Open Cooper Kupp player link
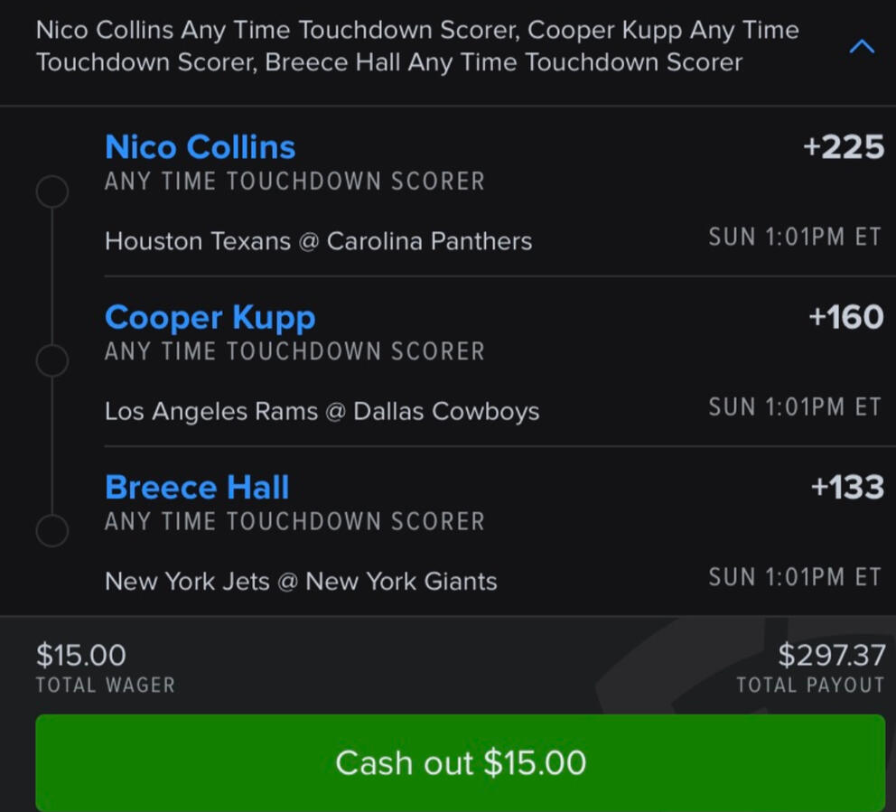The height and width of the screenshot is (812, 896). [210, 318]
